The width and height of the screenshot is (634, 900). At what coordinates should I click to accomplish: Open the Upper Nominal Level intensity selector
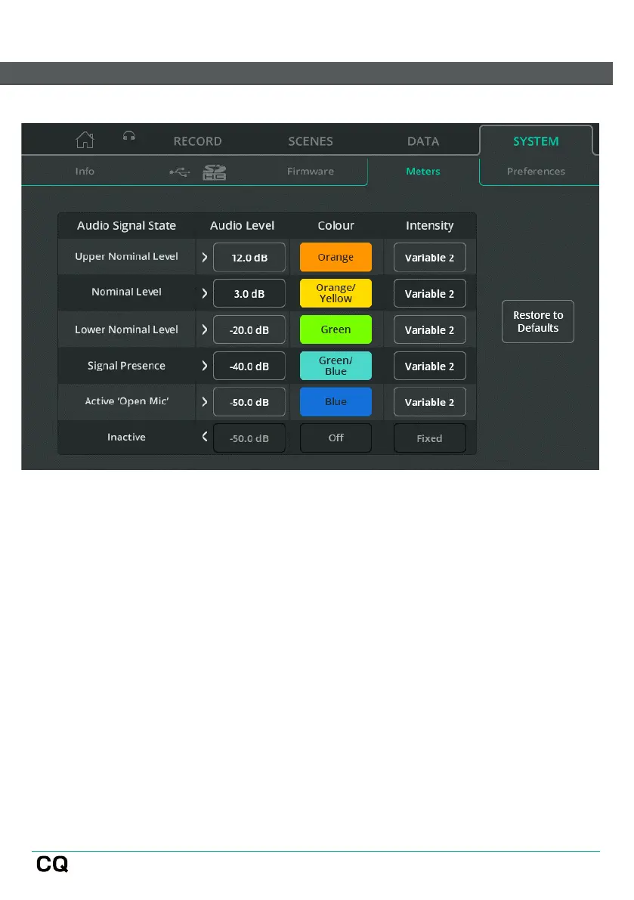[x=429, y=258]
